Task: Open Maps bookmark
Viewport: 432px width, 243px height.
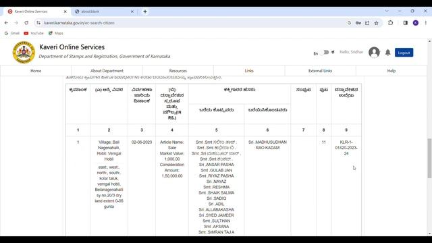Action: point(56,33)
